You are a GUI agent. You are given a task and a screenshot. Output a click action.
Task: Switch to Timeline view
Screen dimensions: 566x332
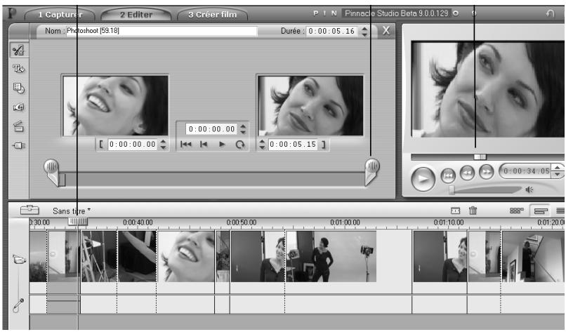(541, 211)
